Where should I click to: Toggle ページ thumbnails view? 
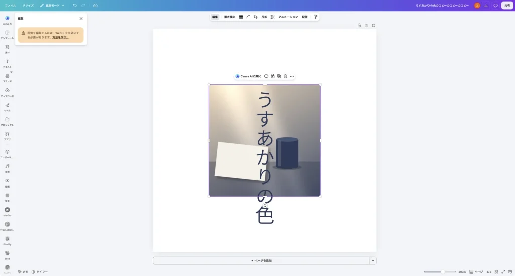pos(476,272)
